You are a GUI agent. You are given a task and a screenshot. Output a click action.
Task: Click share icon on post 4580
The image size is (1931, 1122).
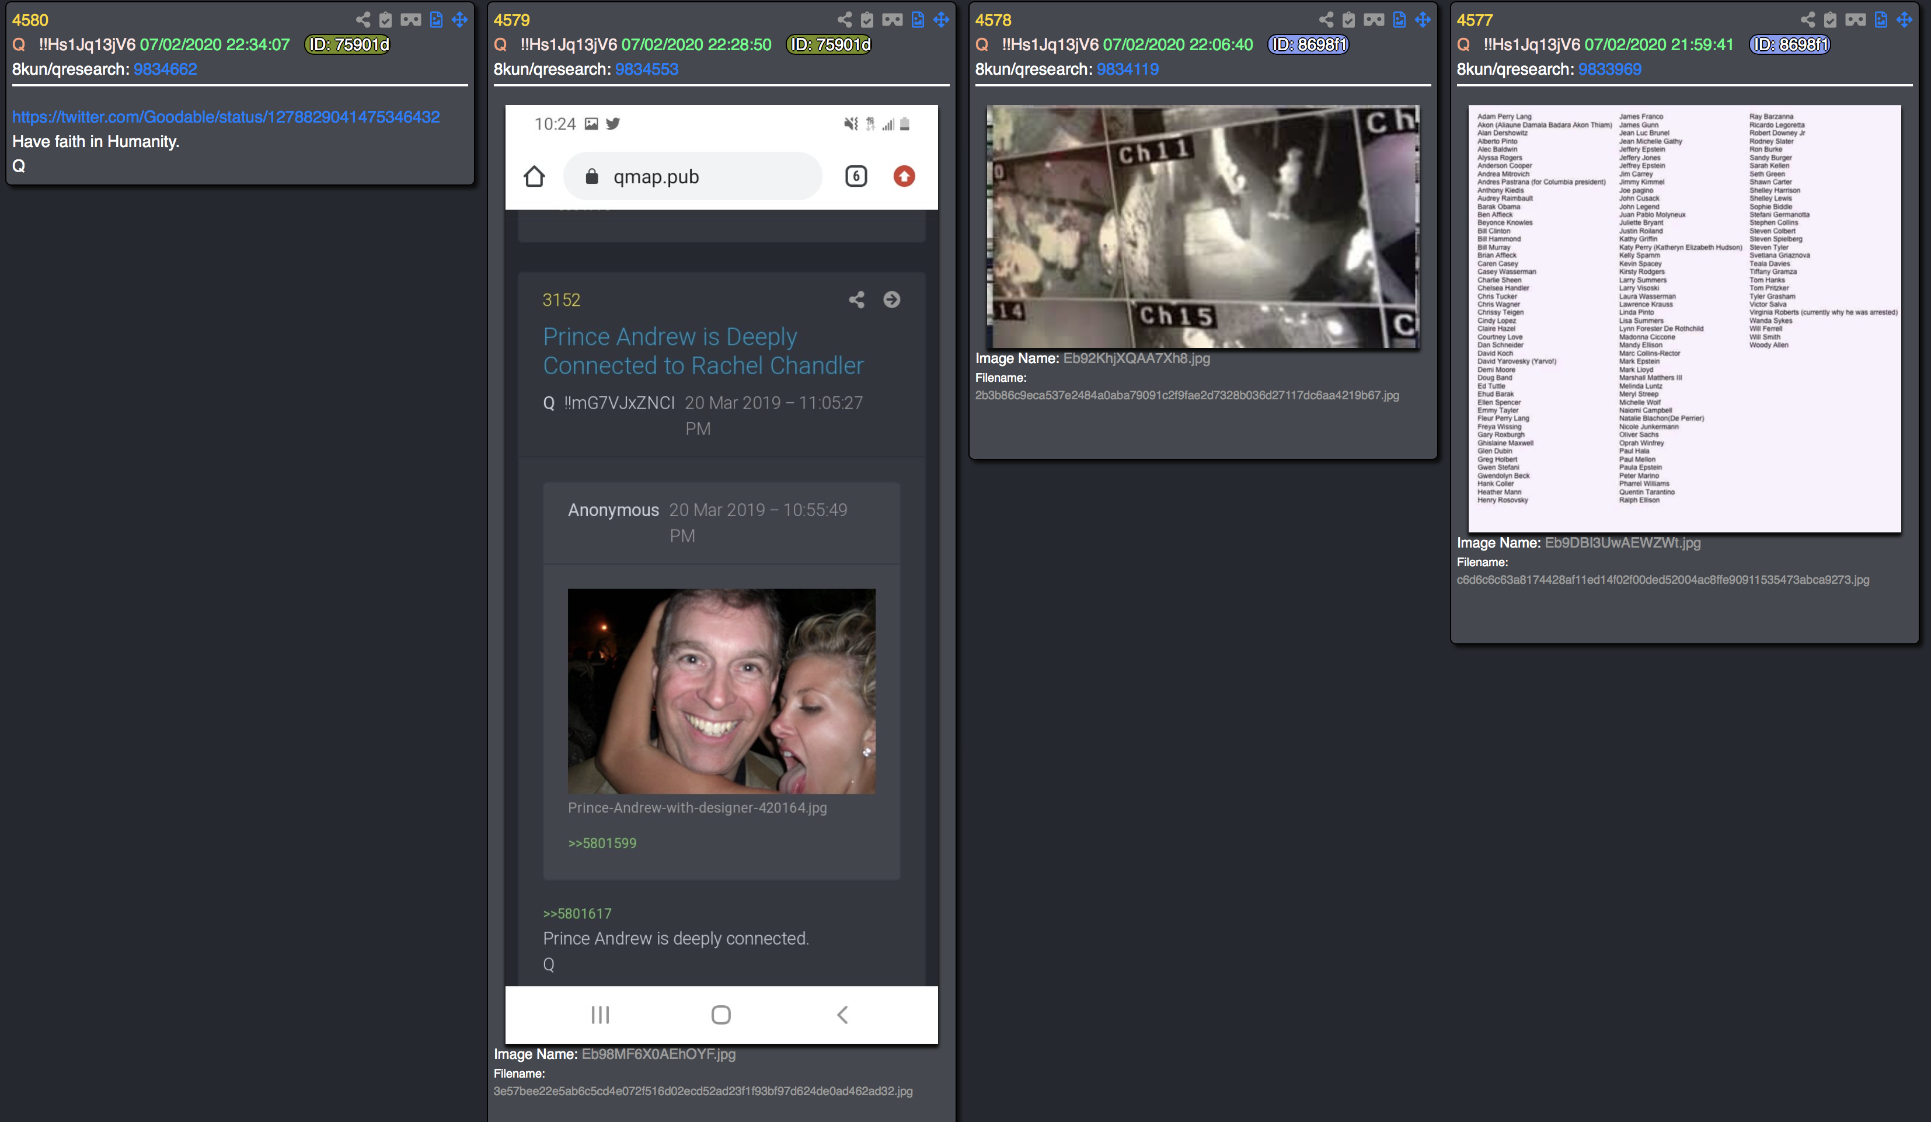coord(363,20)
